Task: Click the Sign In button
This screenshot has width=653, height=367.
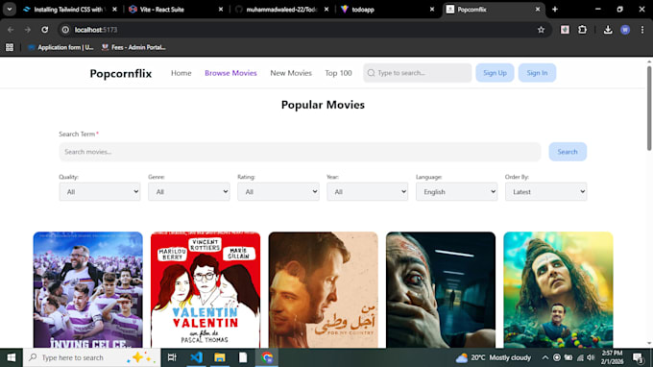Action: point(537,73)
